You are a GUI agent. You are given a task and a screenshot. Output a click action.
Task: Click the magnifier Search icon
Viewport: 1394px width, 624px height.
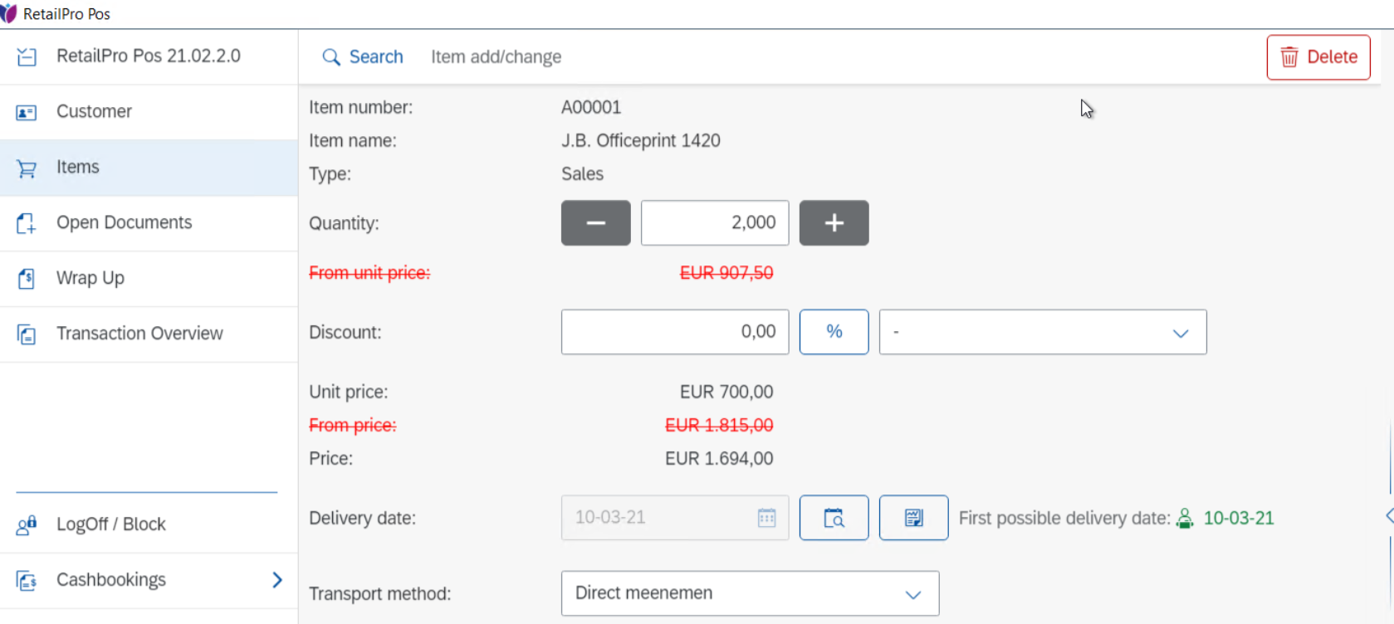[x=331, y=57]
